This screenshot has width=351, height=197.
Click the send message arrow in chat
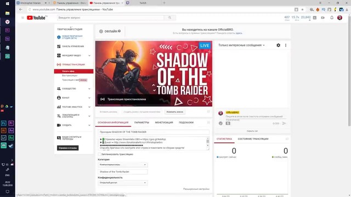[x=284, y=123]
